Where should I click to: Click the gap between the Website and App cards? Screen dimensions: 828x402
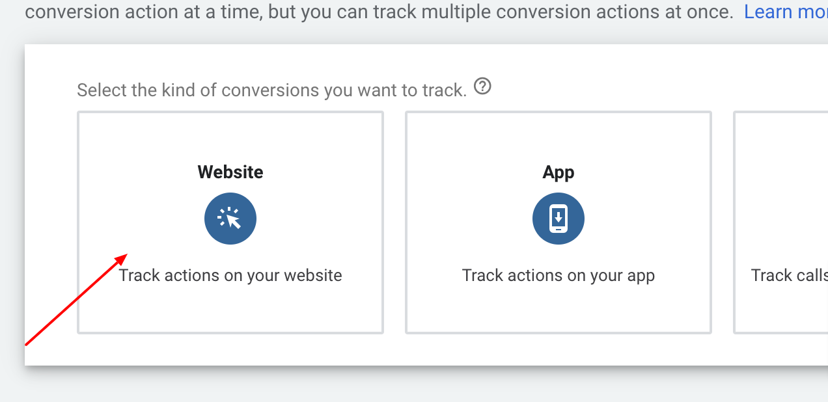tap(394, 222)
